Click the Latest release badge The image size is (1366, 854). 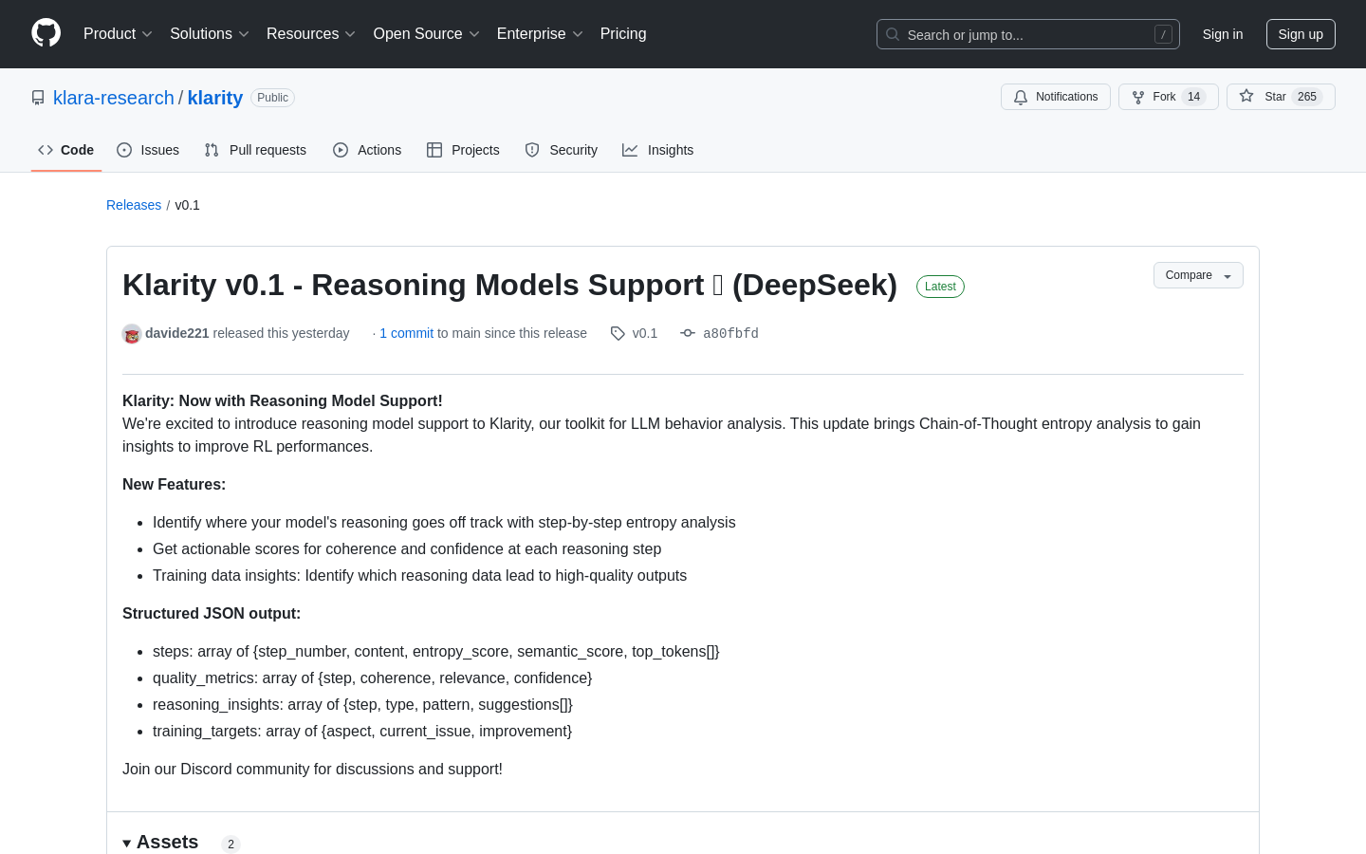coord(940,287)
